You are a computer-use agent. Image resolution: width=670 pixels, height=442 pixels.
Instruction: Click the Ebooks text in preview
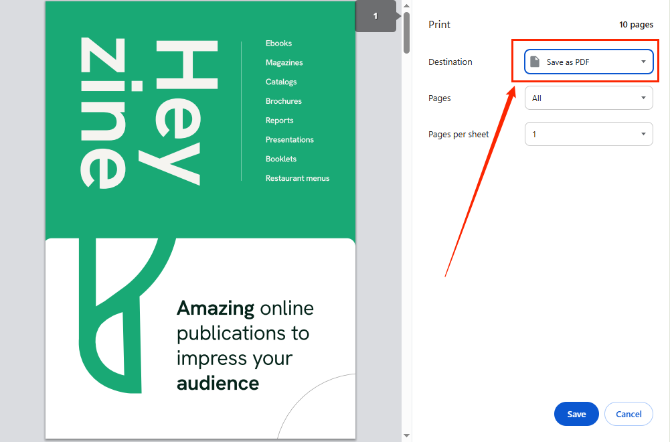point(278,43)
